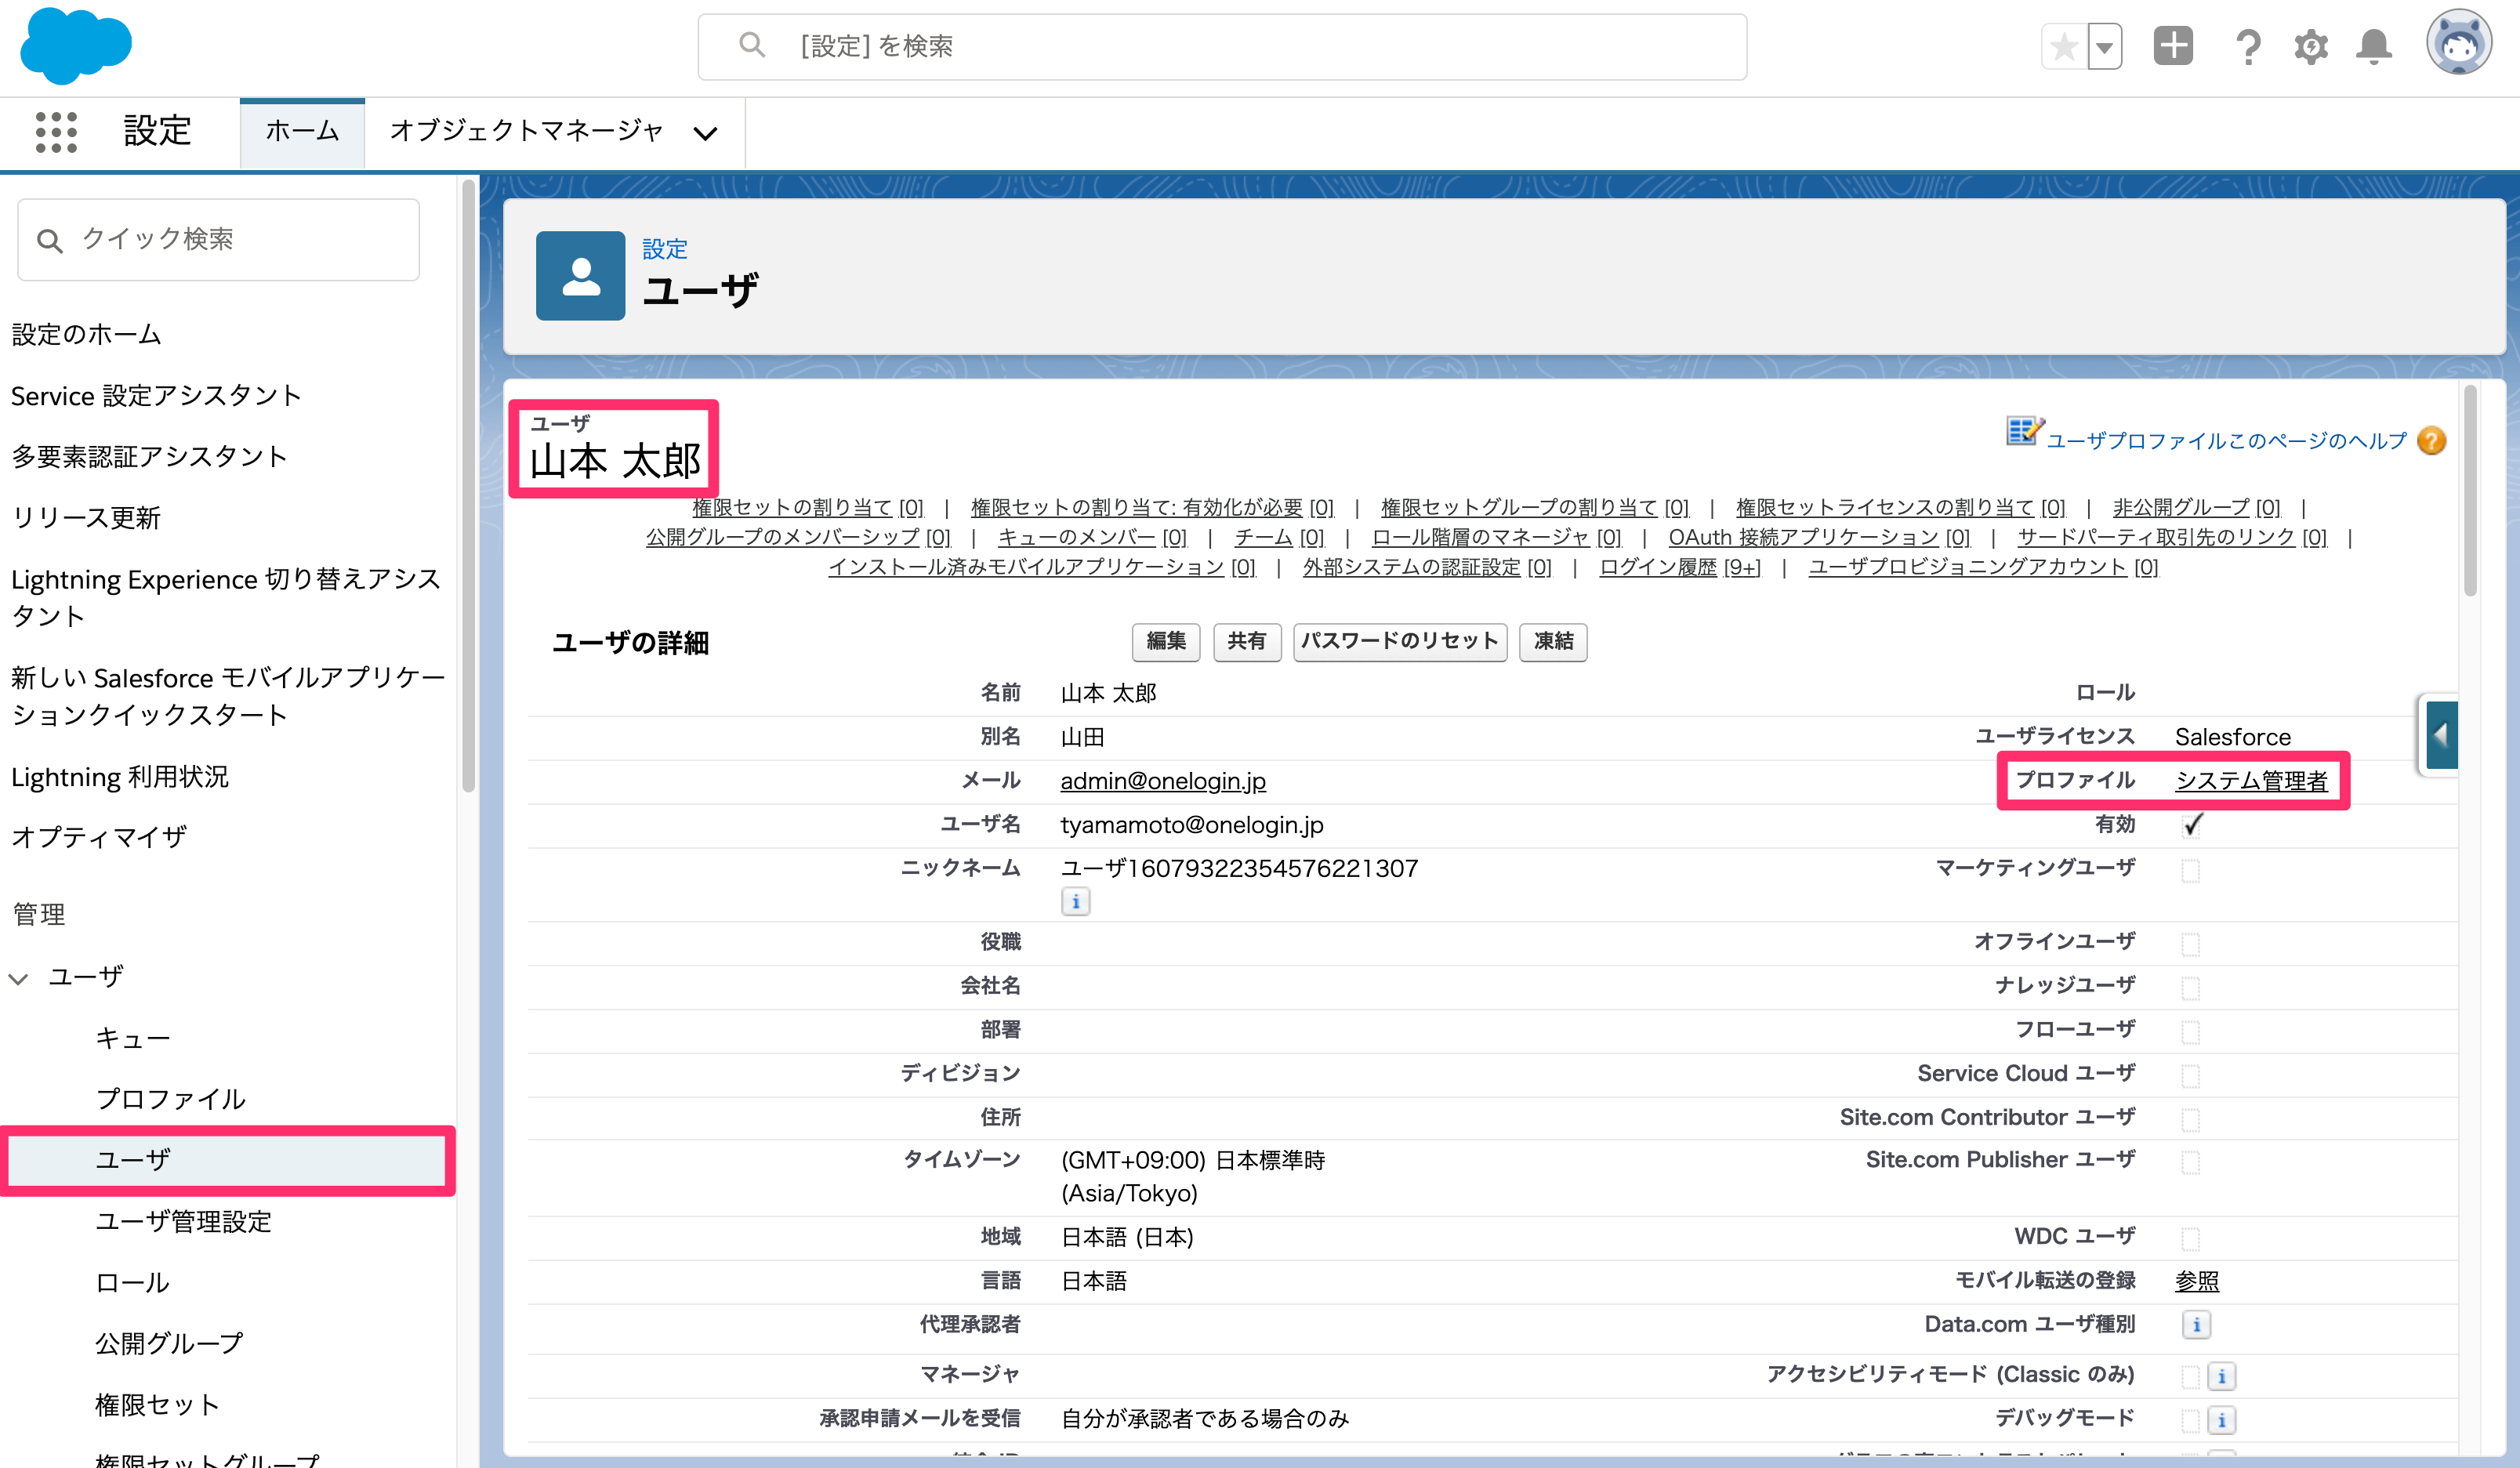Image resolution: width=2520 pixels, height=1468 pixels.
Task: Open 参照 link for mobile transfer
Action: [x=2196, y=1280]
